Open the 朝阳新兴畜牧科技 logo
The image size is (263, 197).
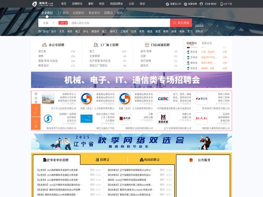point(202,119)
